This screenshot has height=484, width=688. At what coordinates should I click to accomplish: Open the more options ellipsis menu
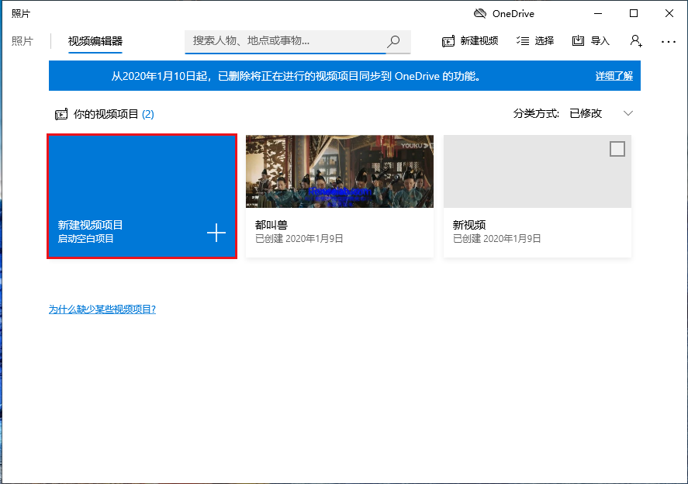pyautogui.click(x=669, y=42)
